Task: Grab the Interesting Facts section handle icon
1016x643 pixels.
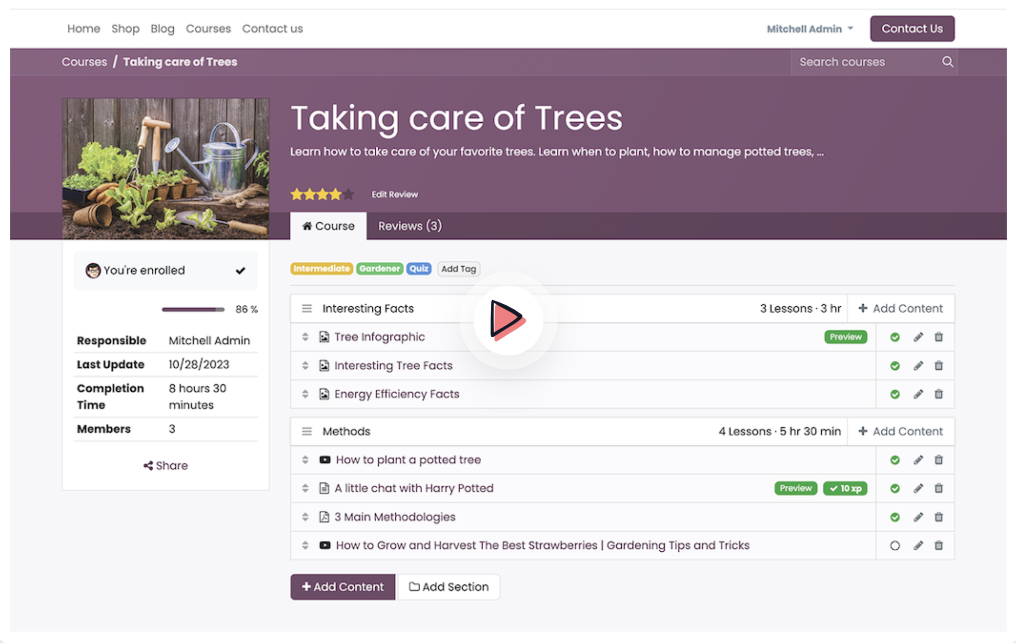Action: point(307,309)
